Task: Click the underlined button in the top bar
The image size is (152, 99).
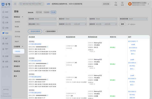Action: click(106, 4)
